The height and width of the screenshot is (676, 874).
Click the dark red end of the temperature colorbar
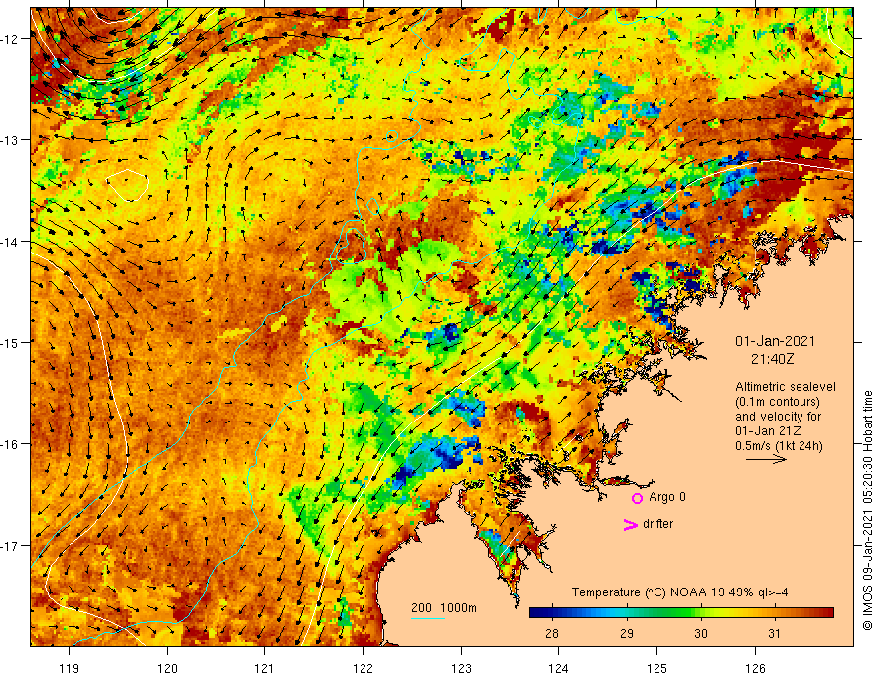(x=827, y=613)
